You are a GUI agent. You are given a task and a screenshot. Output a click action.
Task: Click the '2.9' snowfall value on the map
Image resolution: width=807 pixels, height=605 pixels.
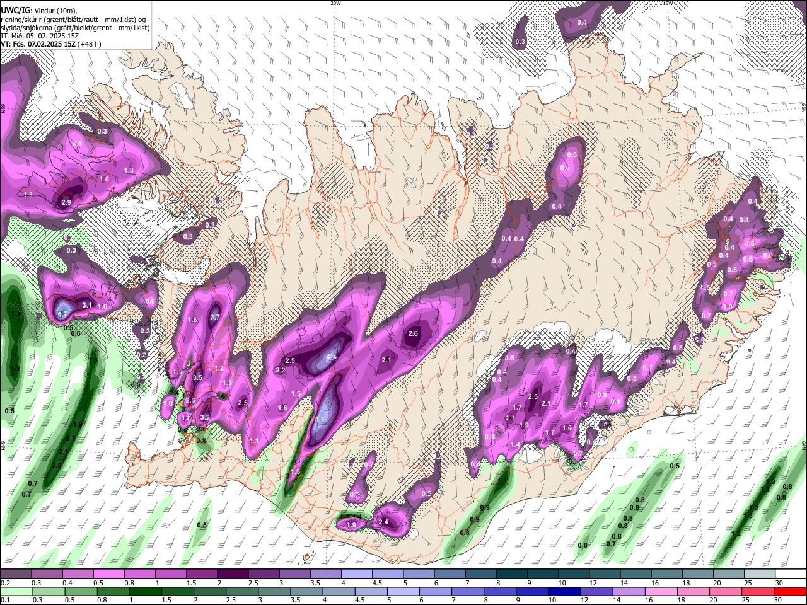(66, 202)
